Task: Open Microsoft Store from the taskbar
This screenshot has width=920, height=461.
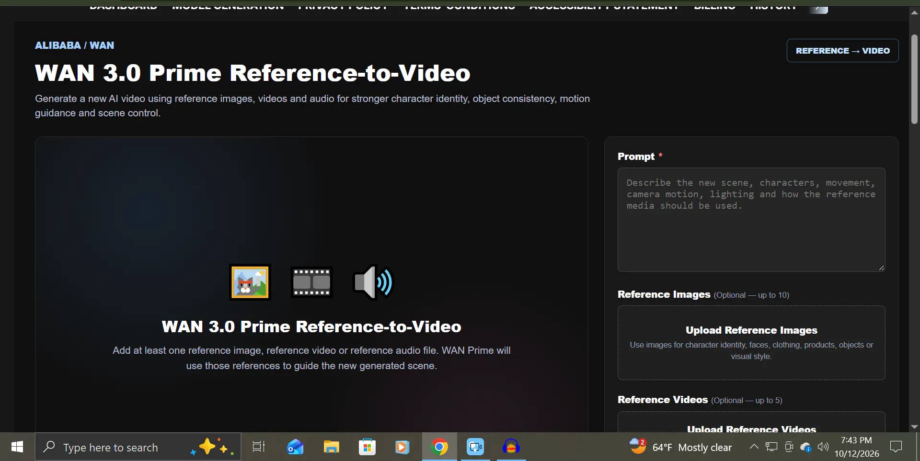Action: click(x=367, y=447)
